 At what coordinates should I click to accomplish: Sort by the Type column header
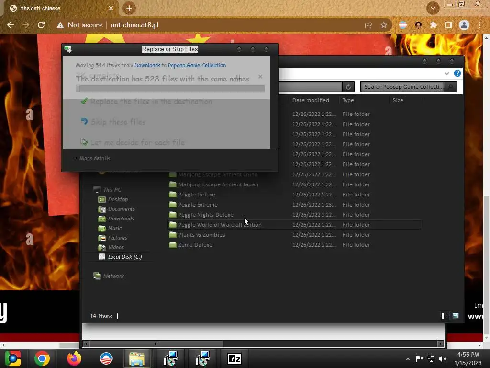tap(348, 100)
